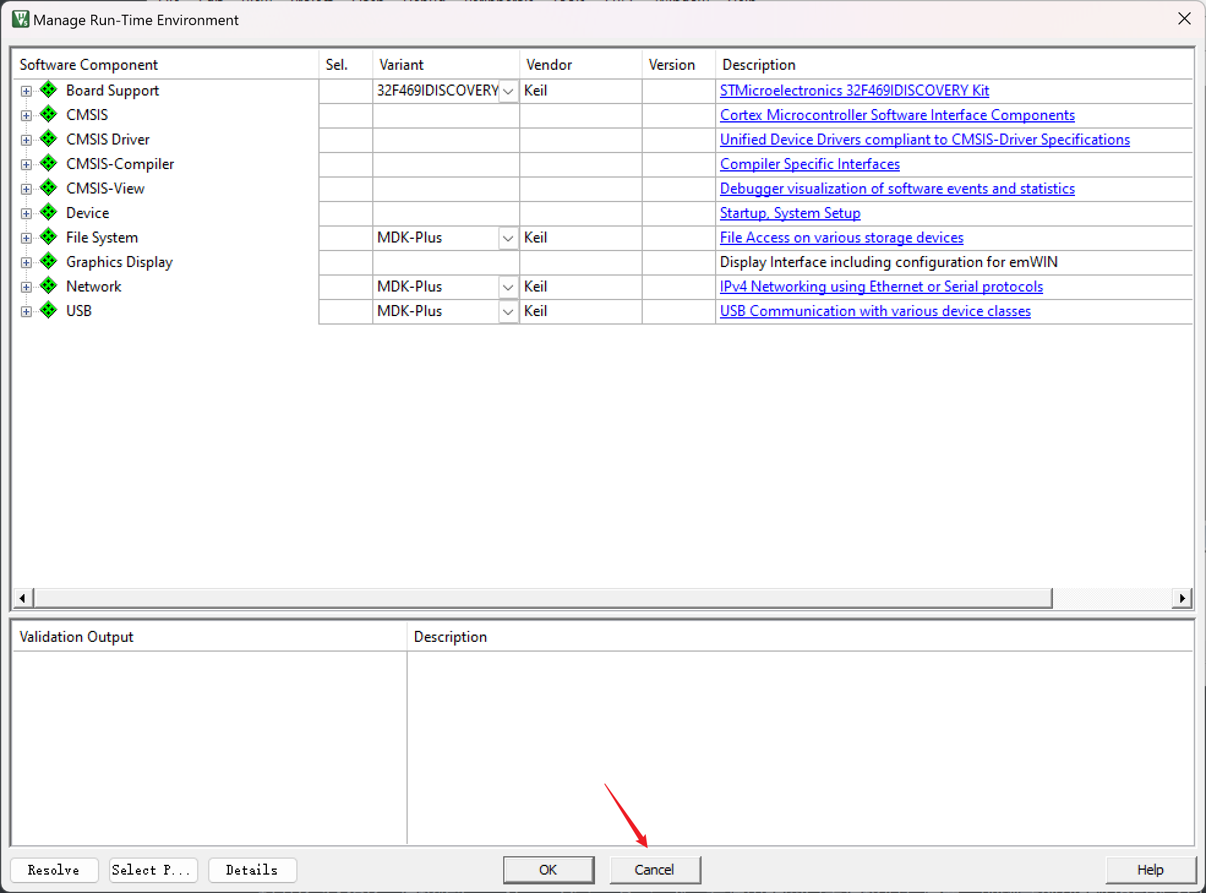Open Debugger visualization of software events link
This screenshot has height=893, width=1206.
(x=897, y=189)
